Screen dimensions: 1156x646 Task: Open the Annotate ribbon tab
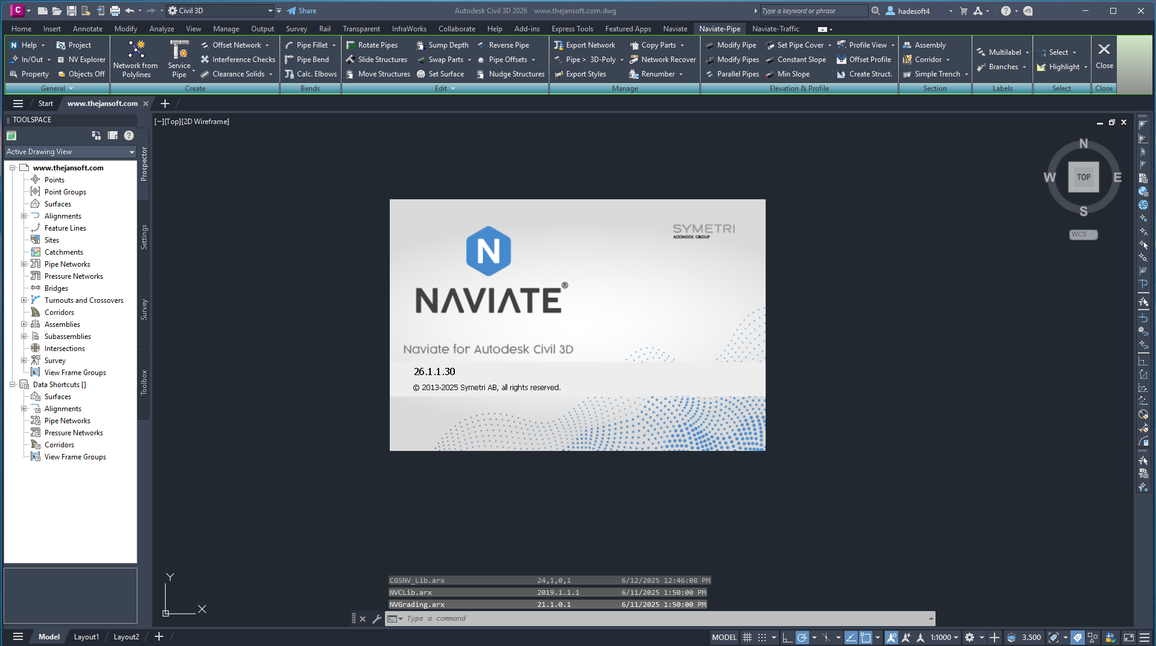(87, 29)
